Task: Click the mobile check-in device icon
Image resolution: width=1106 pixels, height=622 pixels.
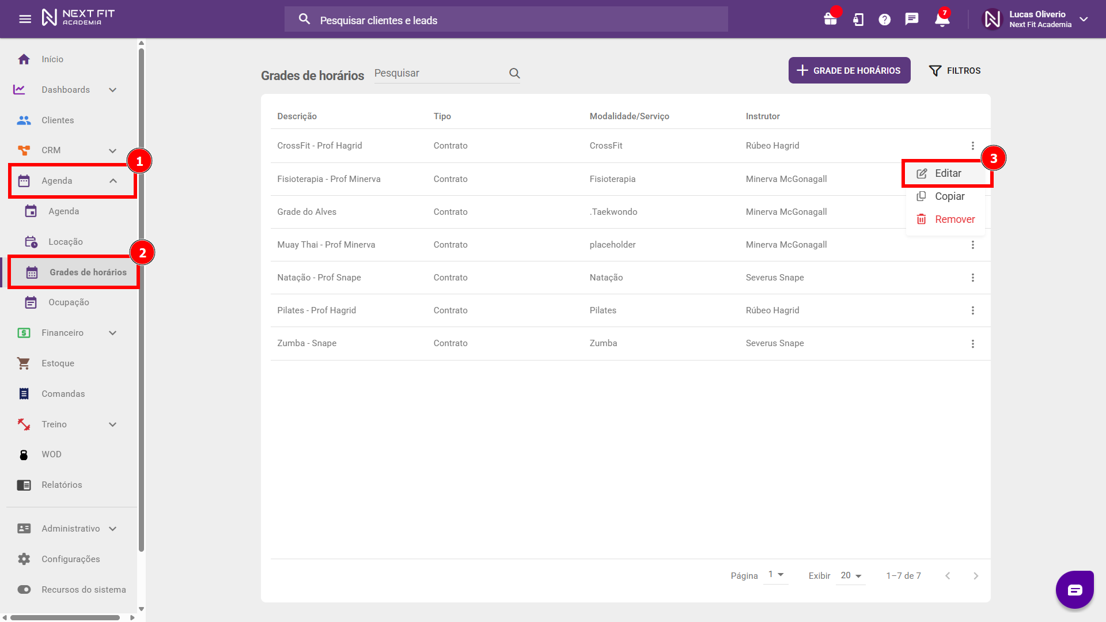Action: [858, 20]
